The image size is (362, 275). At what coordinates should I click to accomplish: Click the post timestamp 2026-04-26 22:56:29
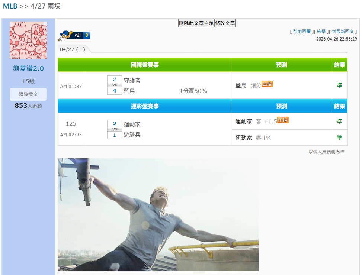tap(337, 39)
